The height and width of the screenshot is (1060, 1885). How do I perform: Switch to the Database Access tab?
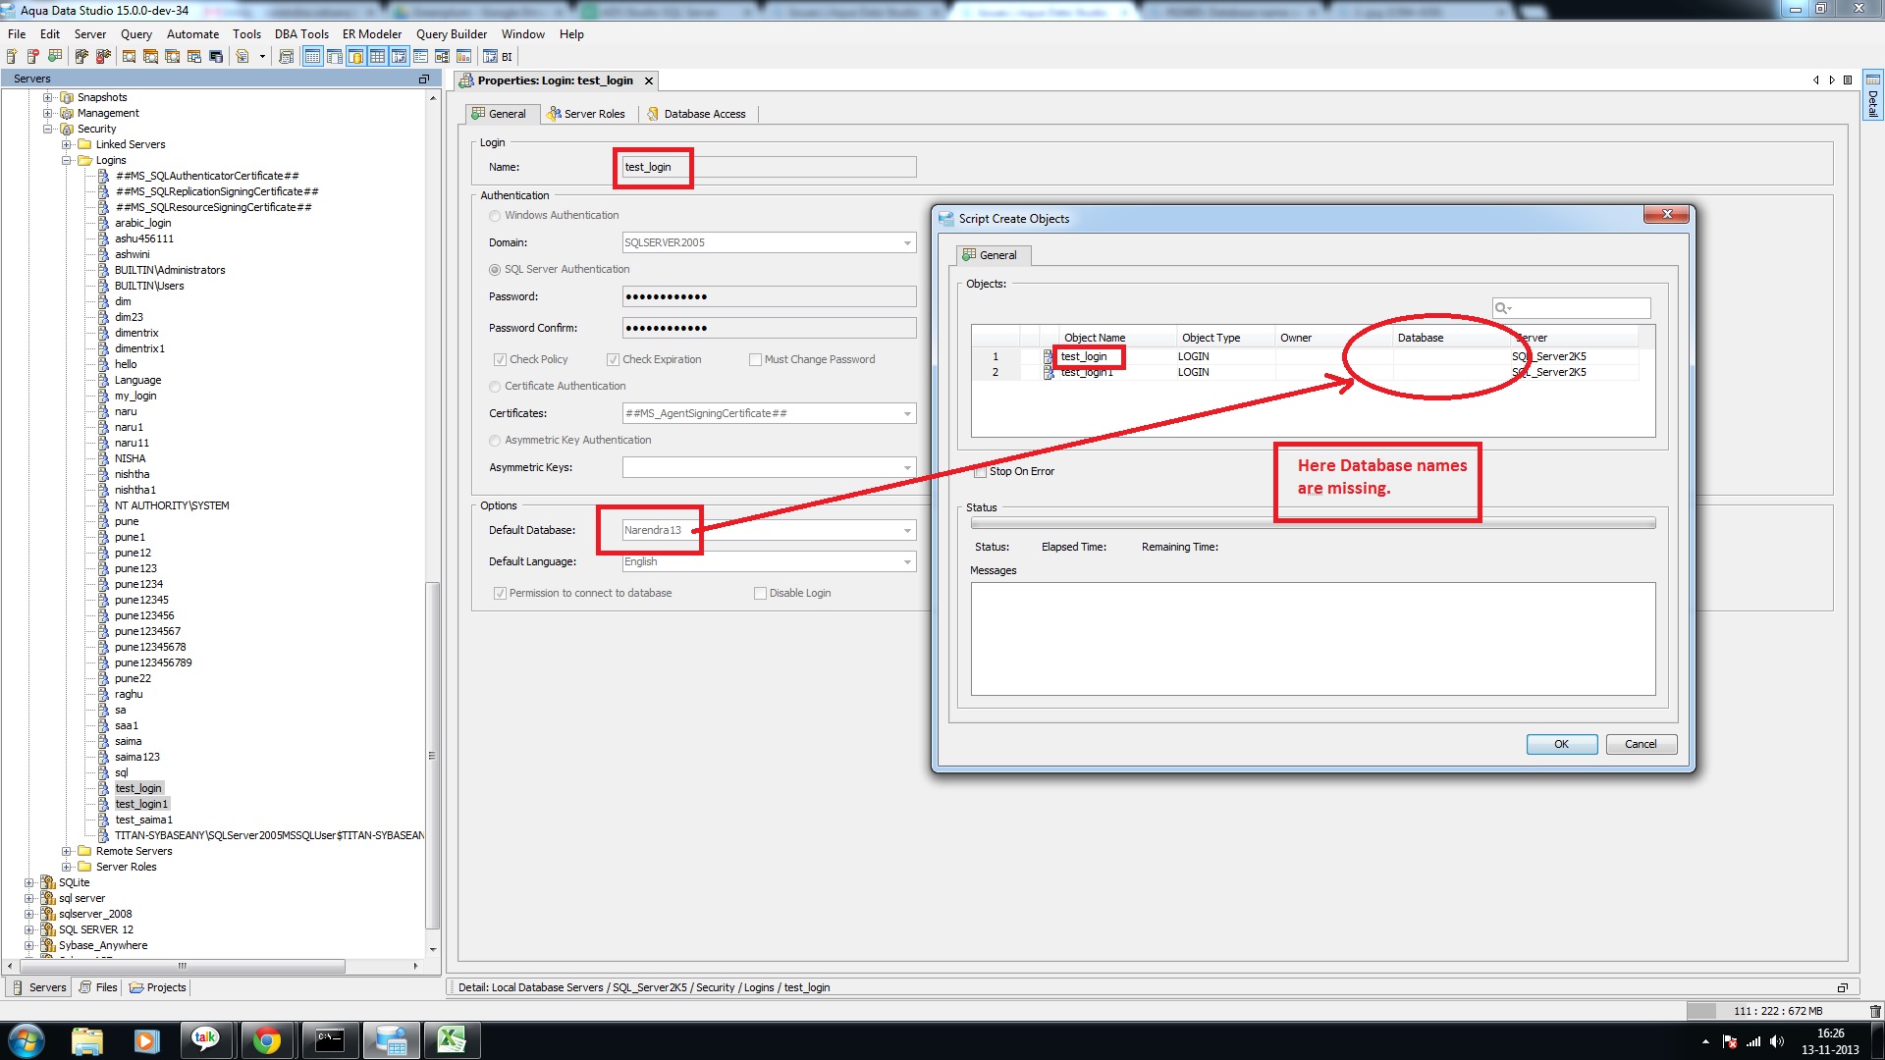pos(696,114)
